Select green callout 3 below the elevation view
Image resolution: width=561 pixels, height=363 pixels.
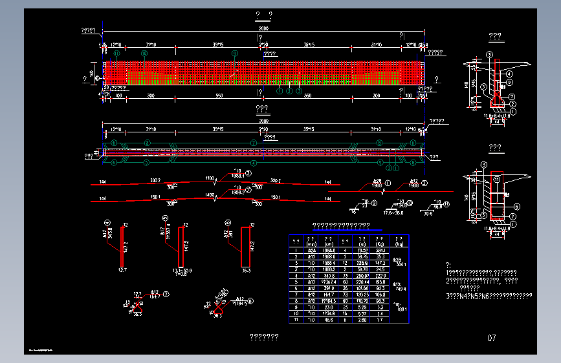point(299,91)
